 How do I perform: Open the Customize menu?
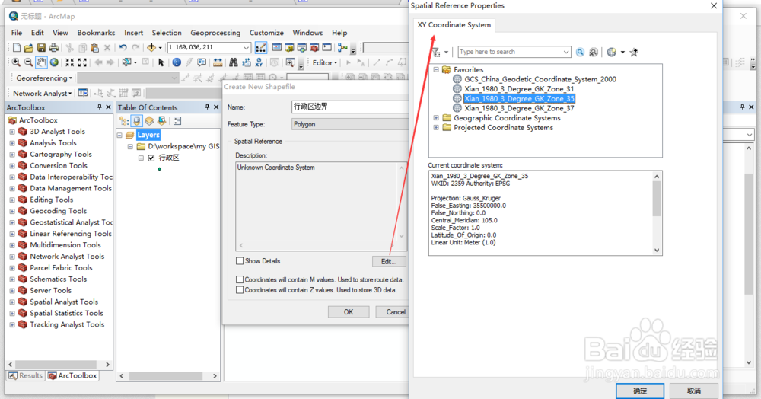click(x=266, y=33)
